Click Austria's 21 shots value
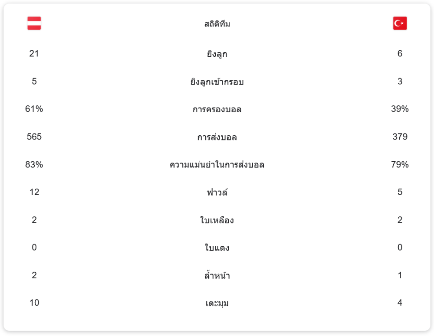The width and height of the screenshot is (434, 336). (x=34, y=54)
